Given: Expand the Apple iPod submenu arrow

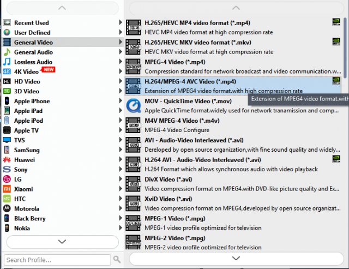Looking at the screenshot, I should click(x=121, y=120).
